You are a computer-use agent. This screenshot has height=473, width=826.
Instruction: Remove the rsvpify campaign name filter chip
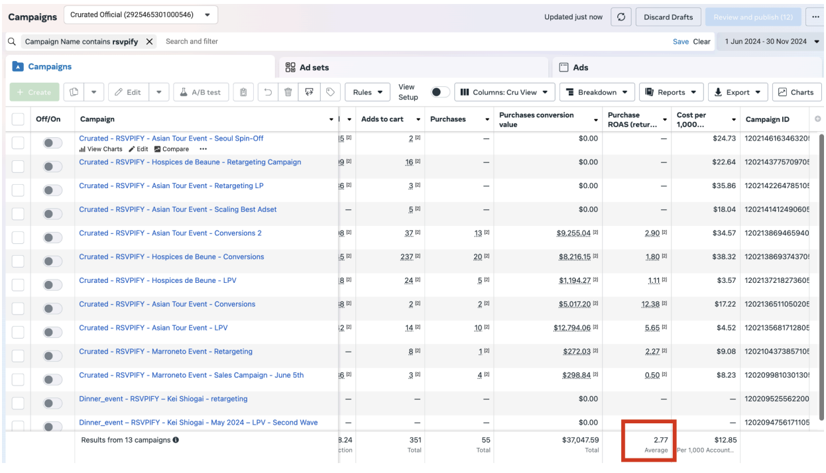[x=149, y=41]
